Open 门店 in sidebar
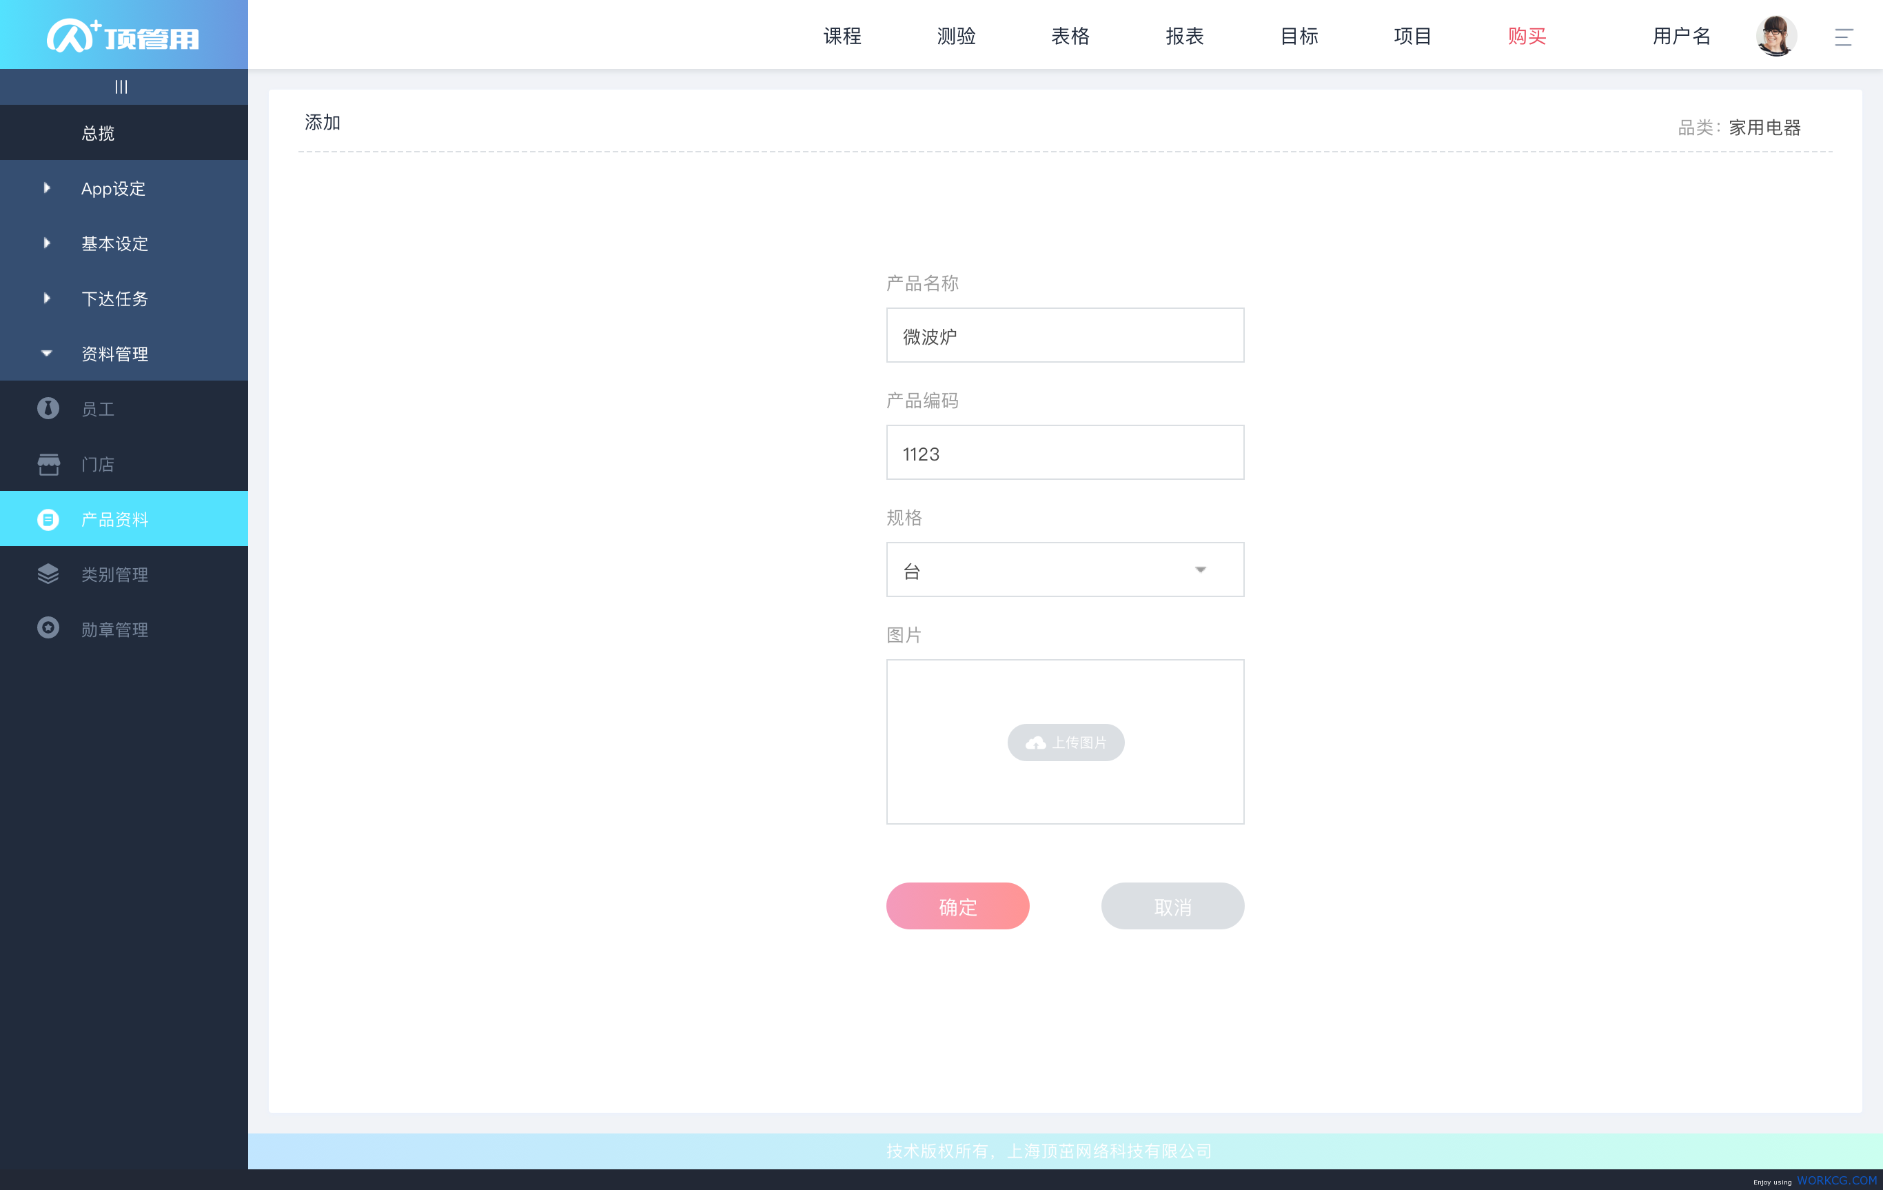 (123, 464)
